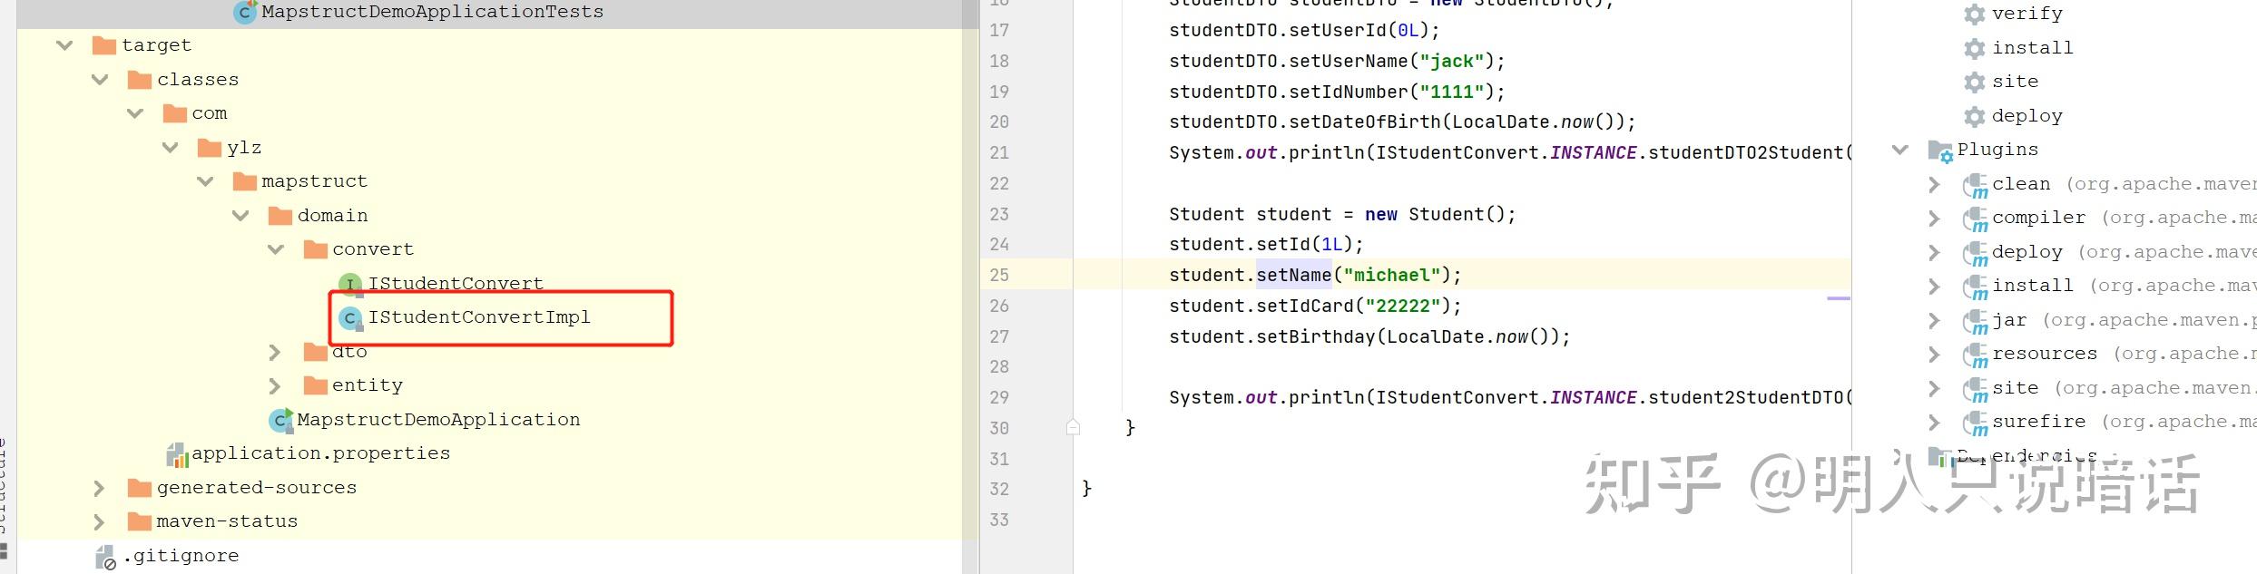Click the compiler plugin icon
The image size is (2257, 574).
pyautogui.click(x=1975, y=219)
